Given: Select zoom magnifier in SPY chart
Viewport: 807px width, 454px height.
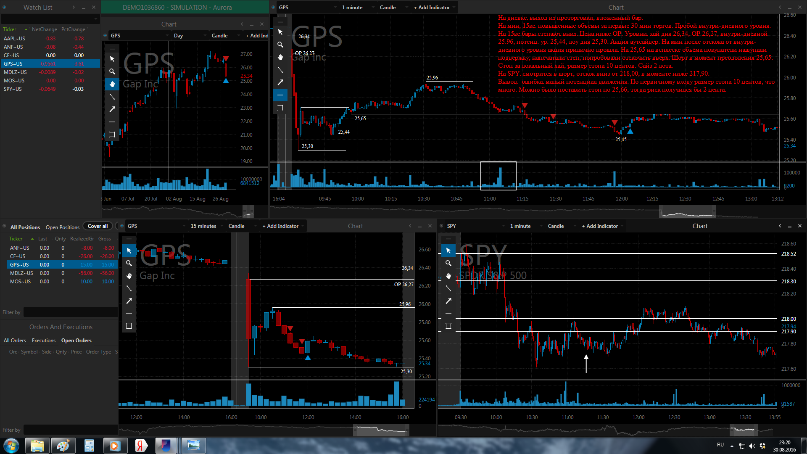Looking at the screenshot, I should pyautogui.click(x=448, y=263).
